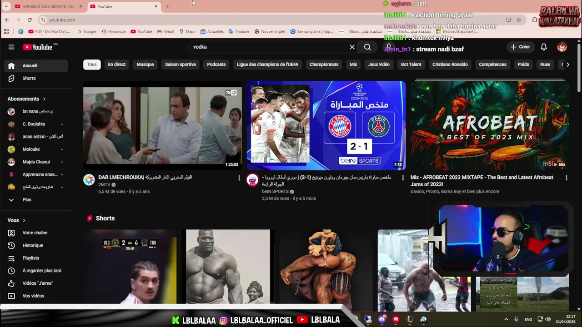Screen dimensions: 582x327
Task: Go back in browser
Action: tap(7, 20)
